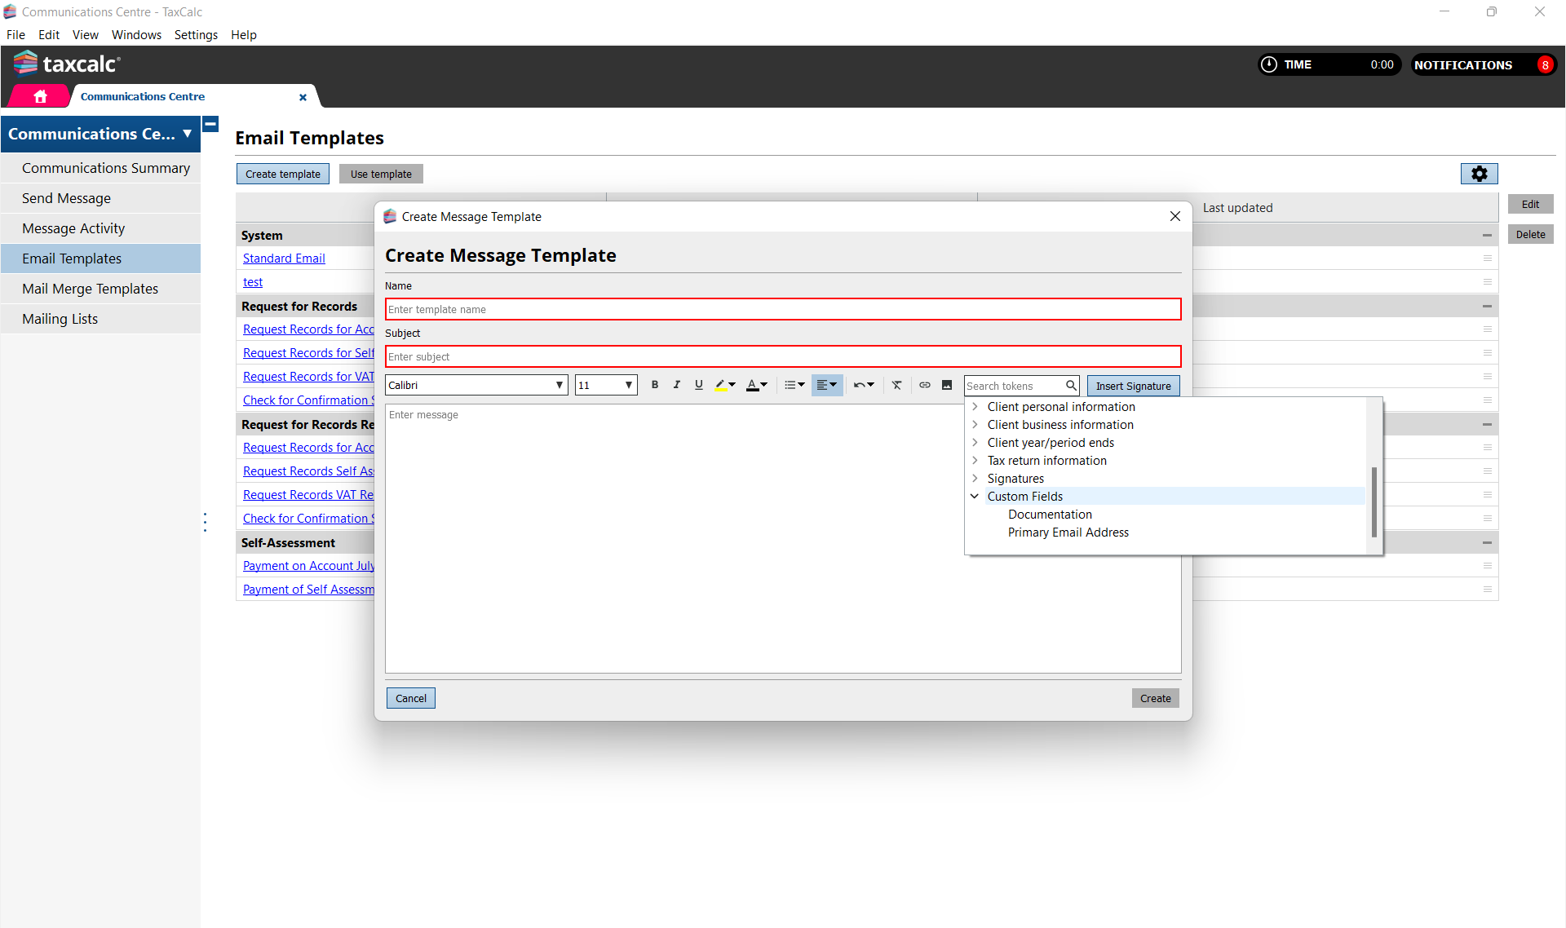Image resolution: width=1566 pixels, height=928 pixels.
Task: Click the text alignment icon
Action: tap(822, 385)
